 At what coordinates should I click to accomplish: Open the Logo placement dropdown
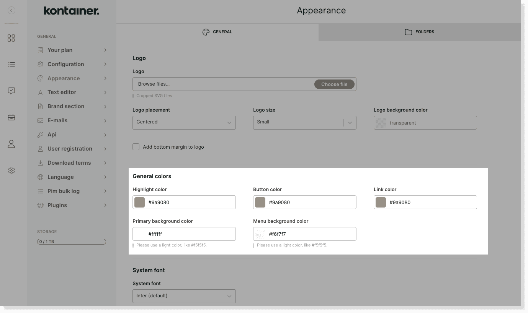(184, 122)
